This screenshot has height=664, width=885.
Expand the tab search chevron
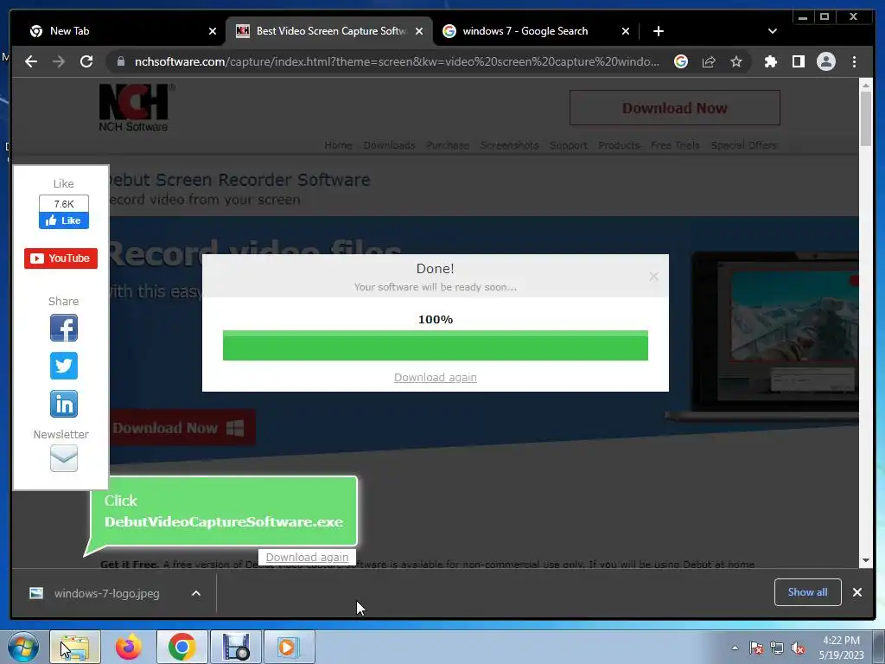(x=772, y=31)
